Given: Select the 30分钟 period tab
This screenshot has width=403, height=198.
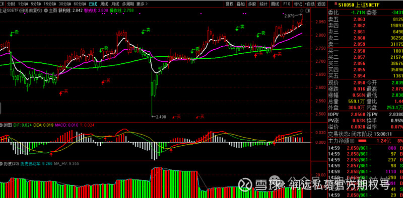Looking at the screenshot, I should click(x=64, y=4).
